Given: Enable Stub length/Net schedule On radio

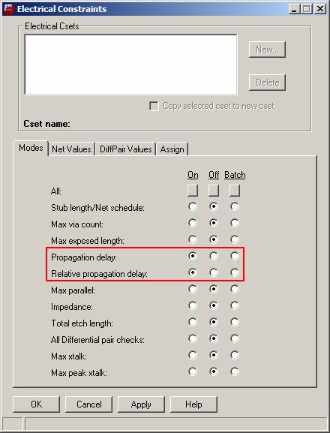Looking at the screenshot, I should pos(193,206).
